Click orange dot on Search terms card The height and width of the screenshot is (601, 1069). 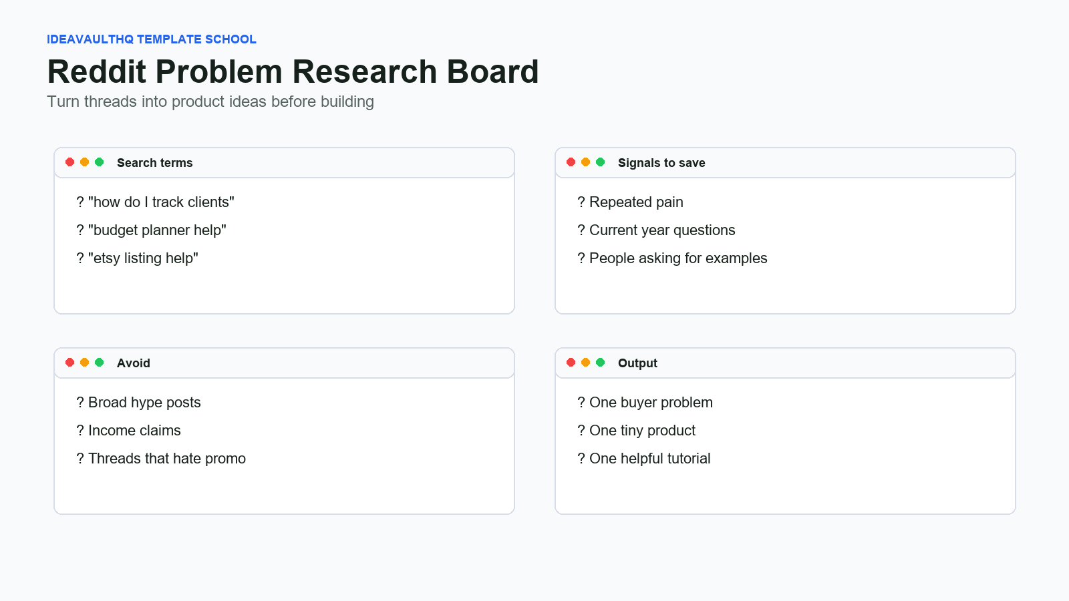click(84, 162)
